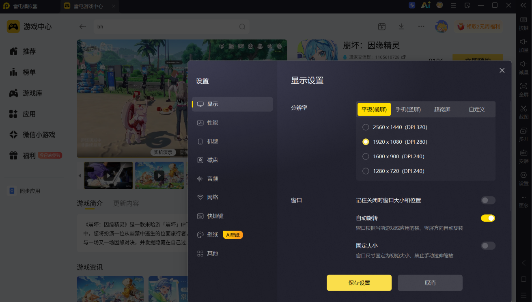Click the user avatar in title bar
The image size is (532, 302).
[439, 5]
